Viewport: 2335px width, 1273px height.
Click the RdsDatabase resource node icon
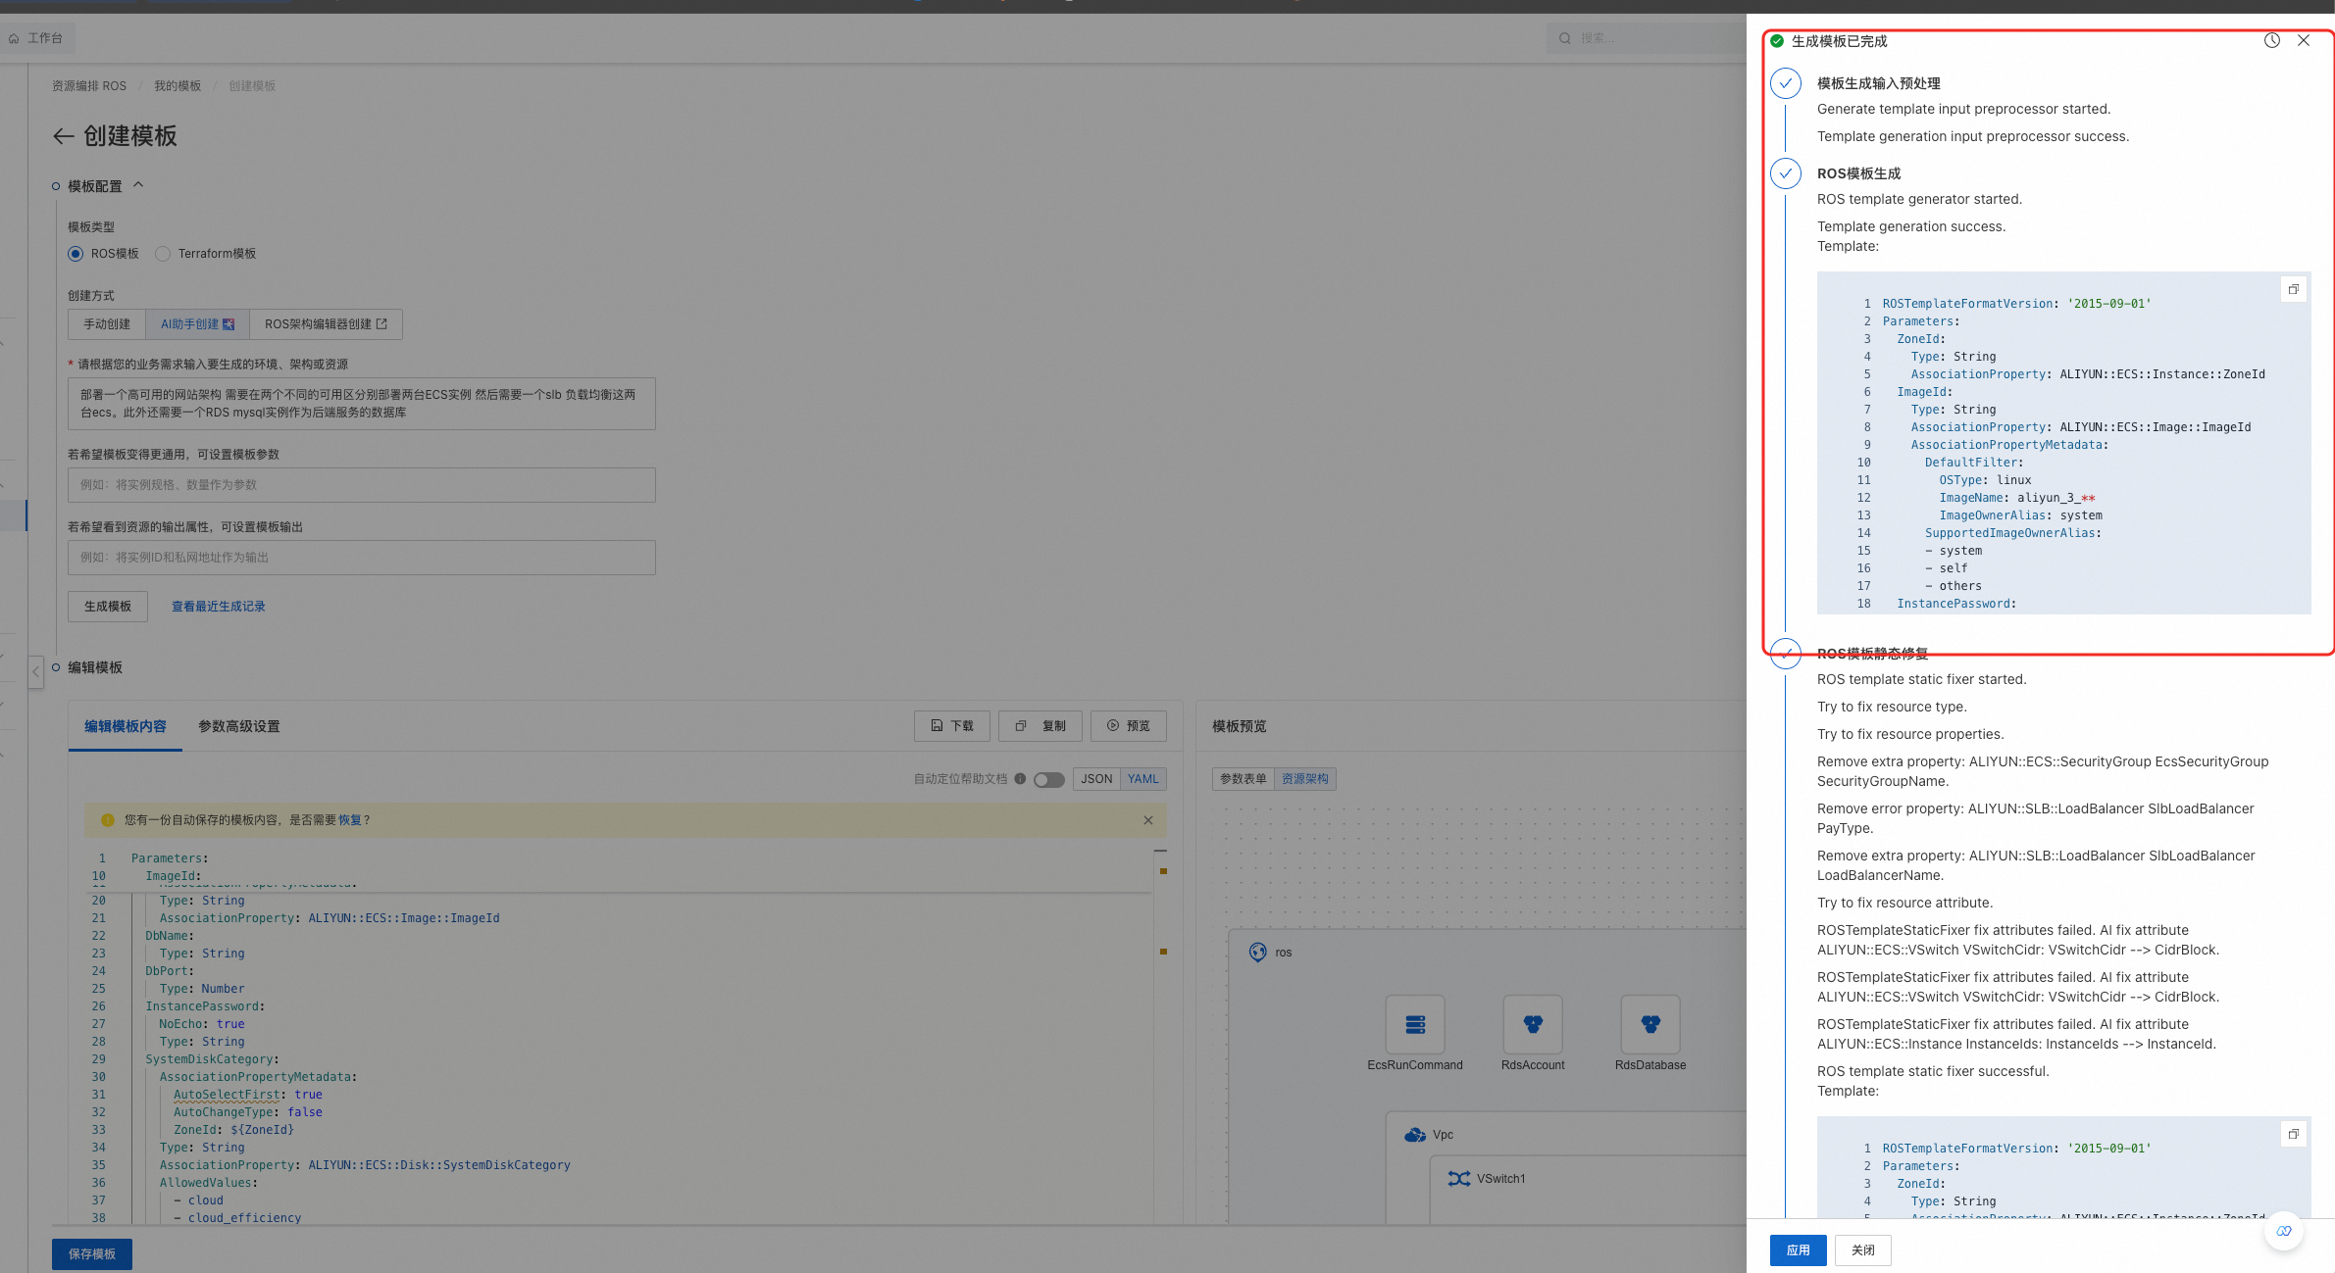point(1650,1024)
